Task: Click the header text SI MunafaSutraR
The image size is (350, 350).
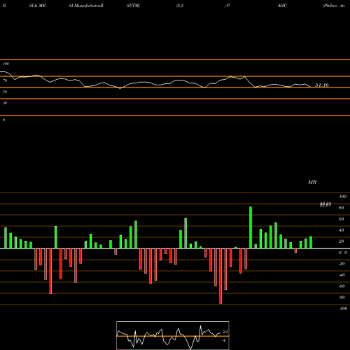Action: pyautogui.click(x=86, y=6)
